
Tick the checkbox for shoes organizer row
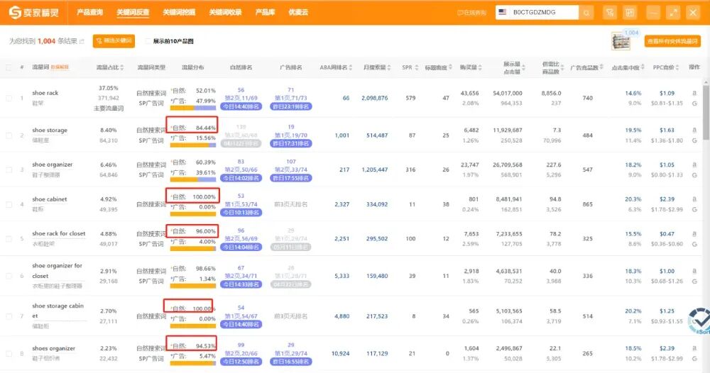pos(9,354)
